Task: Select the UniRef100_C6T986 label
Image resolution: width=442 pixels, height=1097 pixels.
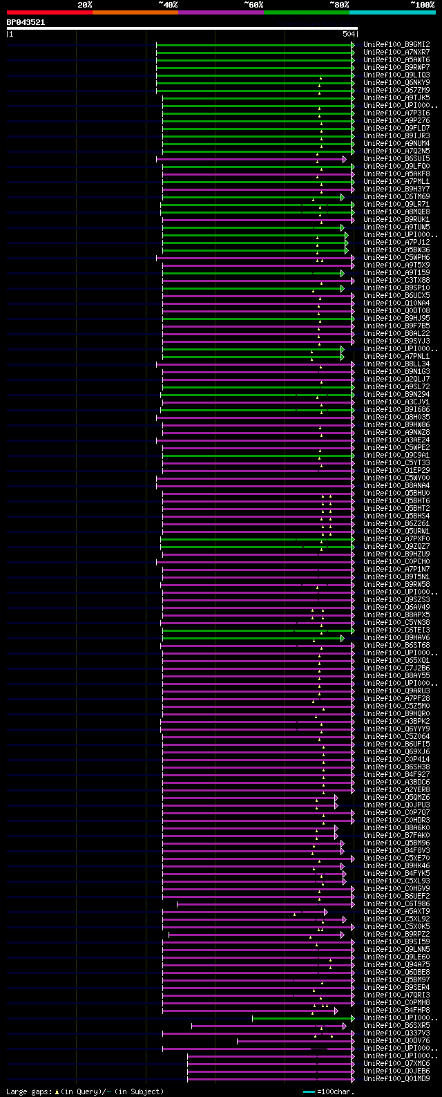Action: [x=396, y=903]
